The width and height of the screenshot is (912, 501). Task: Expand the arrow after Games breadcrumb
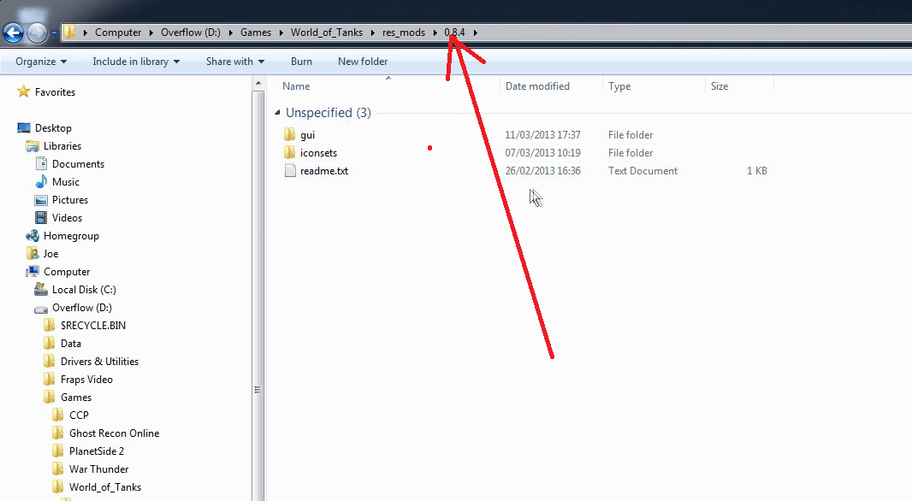point(281,32)
